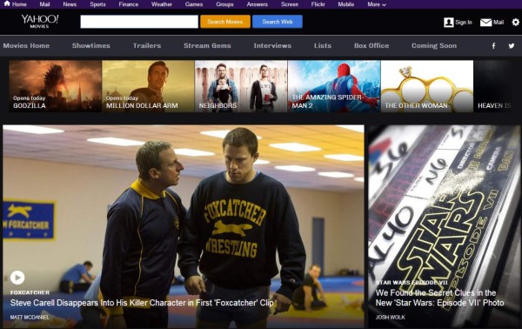The height and width of the screenshot is (329, 522).
Task: Open Answers in the top purple bar
Action: [257, 4]
